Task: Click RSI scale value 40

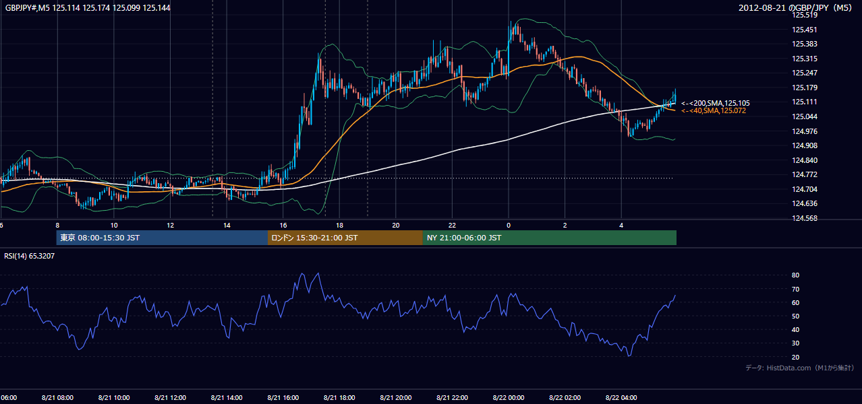Action: [x=796, y=330]
